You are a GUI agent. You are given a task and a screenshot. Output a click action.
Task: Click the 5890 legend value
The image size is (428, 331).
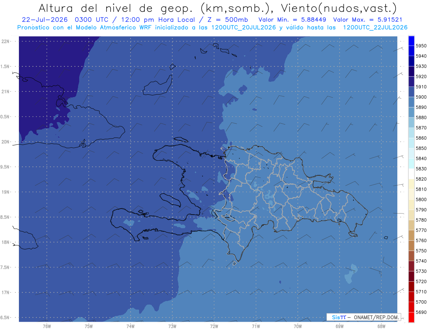point(421,107)
